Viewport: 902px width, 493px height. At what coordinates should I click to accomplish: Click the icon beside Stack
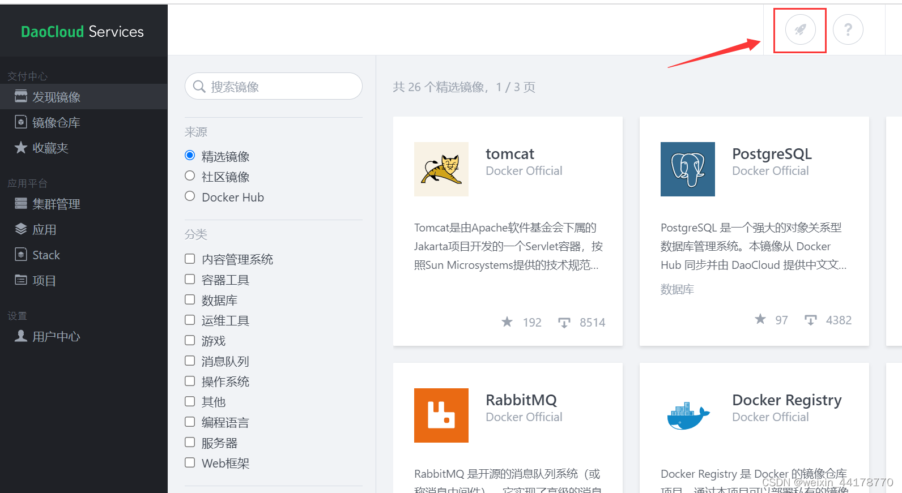coord(21,255)
